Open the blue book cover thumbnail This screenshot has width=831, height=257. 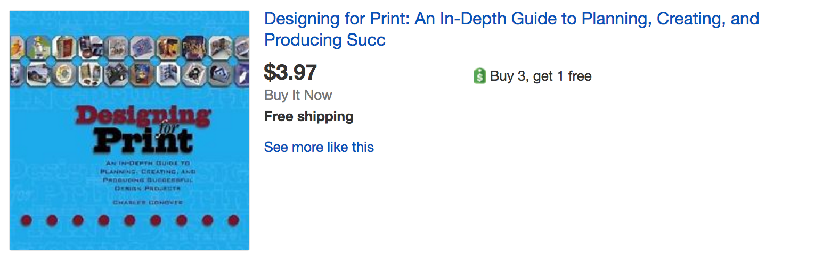tap(129, 130)
